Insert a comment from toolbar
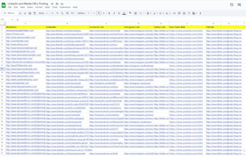The width and height of the screenshot is (246, 156). point(179,13)
